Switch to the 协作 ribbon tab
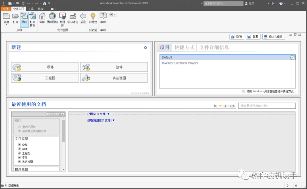The width and height of the screenshot is (307, 189). point(41,9)
